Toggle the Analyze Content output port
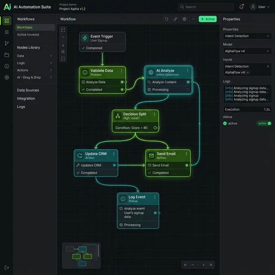 point(188,82)
